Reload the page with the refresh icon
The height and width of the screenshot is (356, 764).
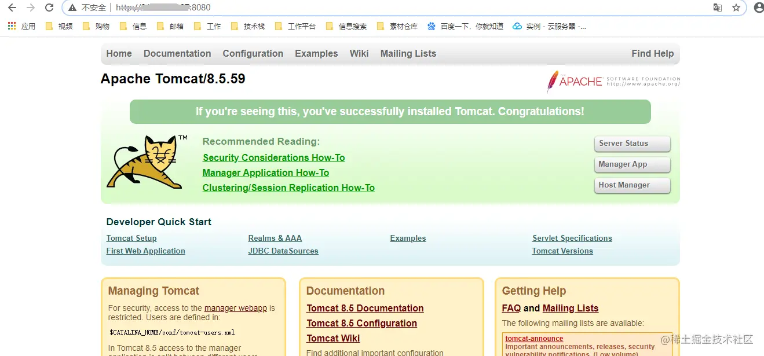49,8
